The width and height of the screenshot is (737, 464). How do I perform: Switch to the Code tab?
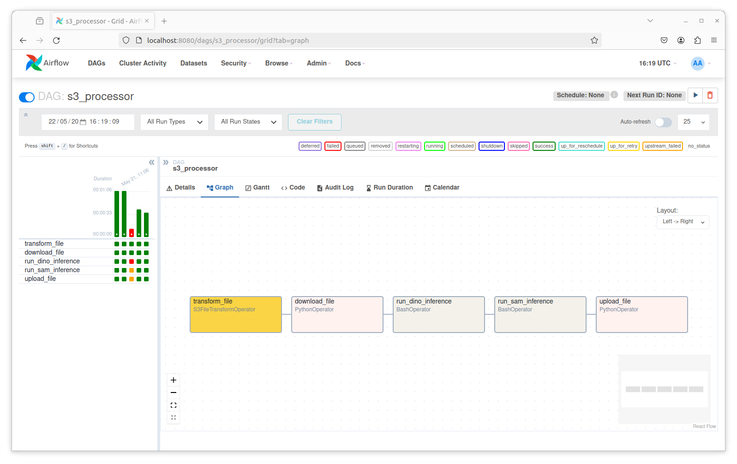pyautogui.click(x=293, y=188)
